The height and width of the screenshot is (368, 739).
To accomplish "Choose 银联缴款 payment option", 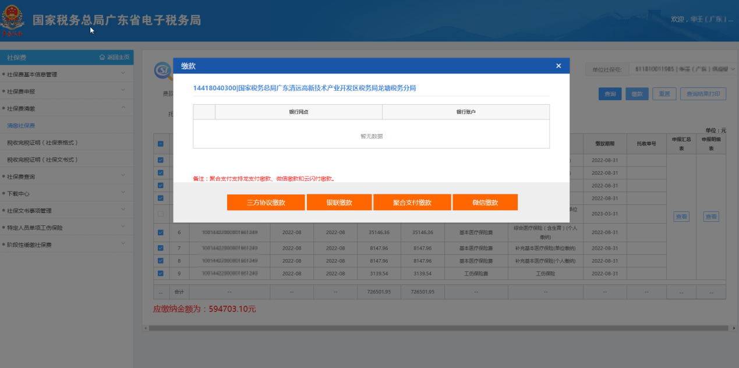I will pyautogui.click(x=339, y=203).
